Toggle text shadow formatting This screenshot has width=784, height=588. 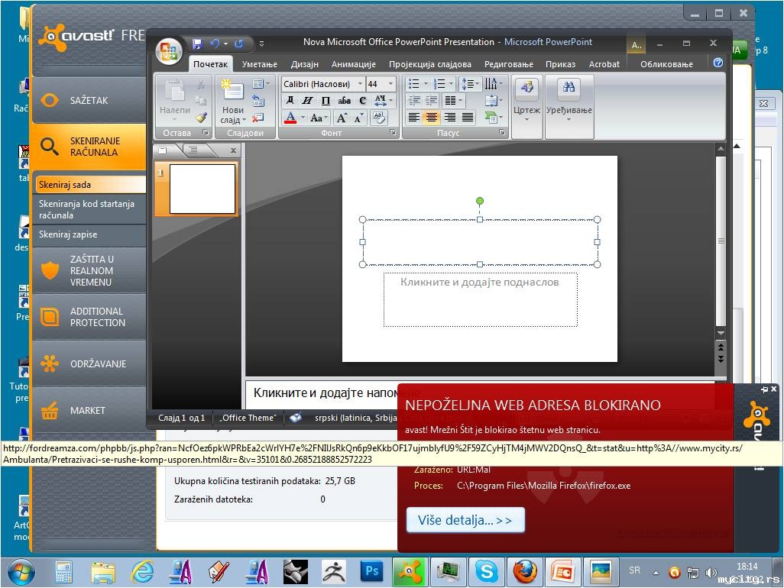[x=362, y=101]
